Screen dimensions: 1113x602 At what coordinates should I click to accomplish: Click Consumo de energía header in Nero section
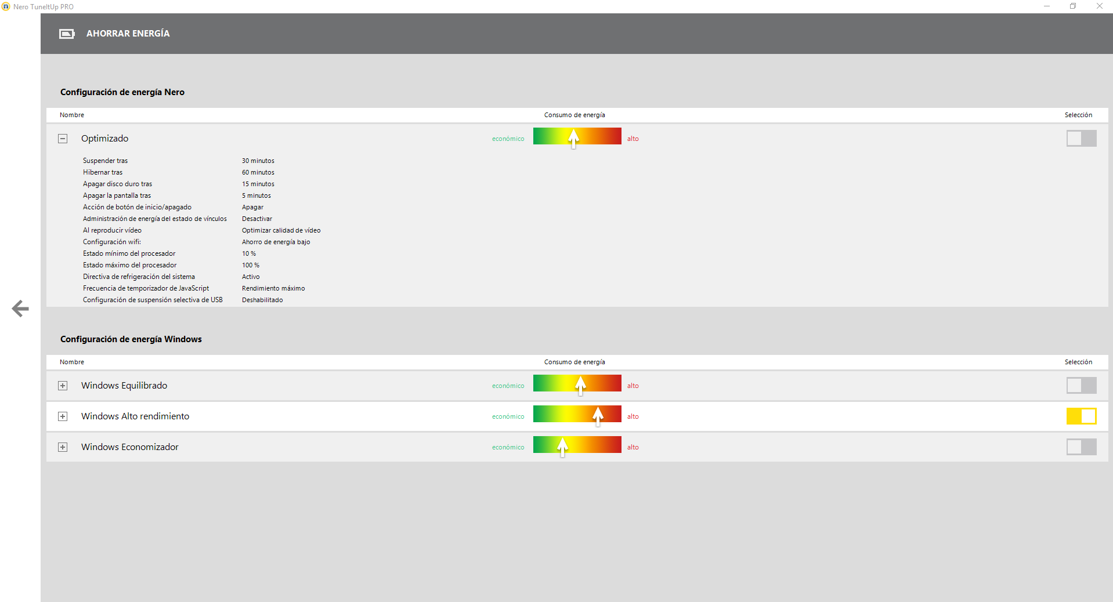coord(574,115)
